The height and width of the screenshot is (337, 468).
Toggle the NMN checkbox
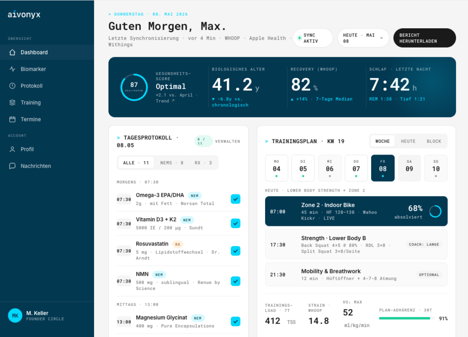point(235,281)
